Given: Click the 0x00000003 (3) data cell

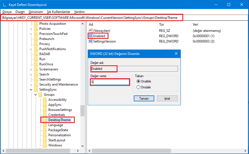Looking at the screenshot, I should click(203, 41).
